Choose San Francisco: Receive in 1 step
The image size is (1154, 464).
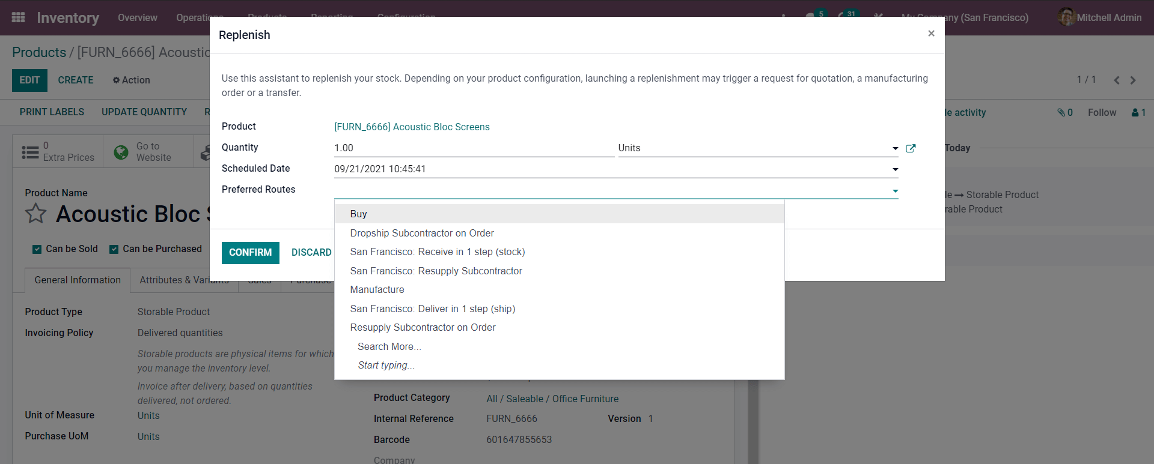[x=560, y=252]
